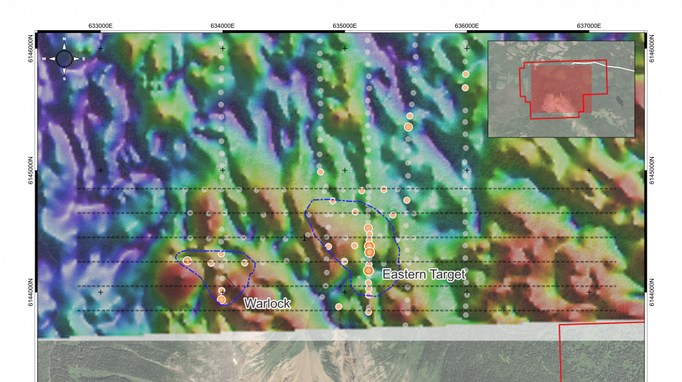Click the orange sample marker at Warlock's southern tip
The image size is (682, 382).
point(222,300)
